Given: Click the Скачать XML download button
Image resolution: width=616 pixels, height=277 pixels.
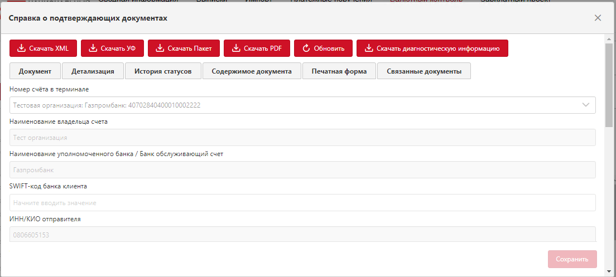Looking at the screenshot, I should pyautogui.click(x=43, y=48).
